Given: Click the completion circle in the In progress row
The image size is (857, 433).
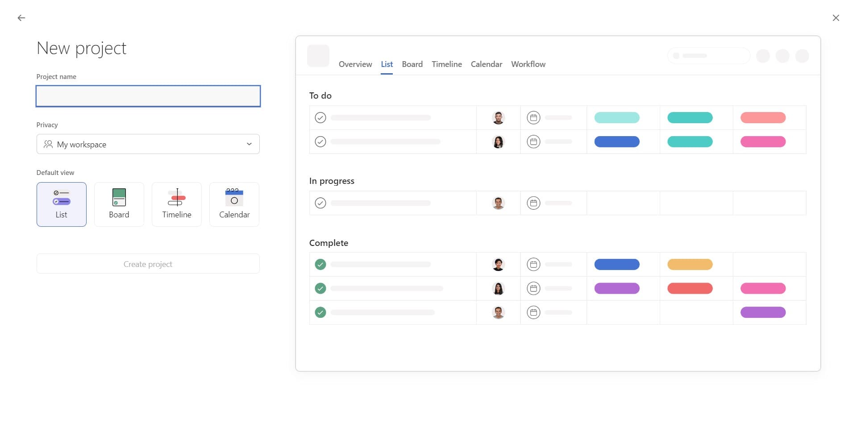Looking at the screenshot, I should coord(320,203).
